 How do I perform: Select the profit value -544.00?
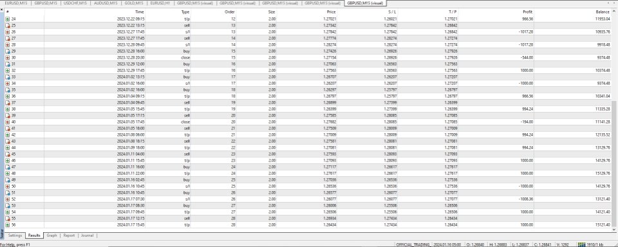pyautogui.click(x=527, y=57)
